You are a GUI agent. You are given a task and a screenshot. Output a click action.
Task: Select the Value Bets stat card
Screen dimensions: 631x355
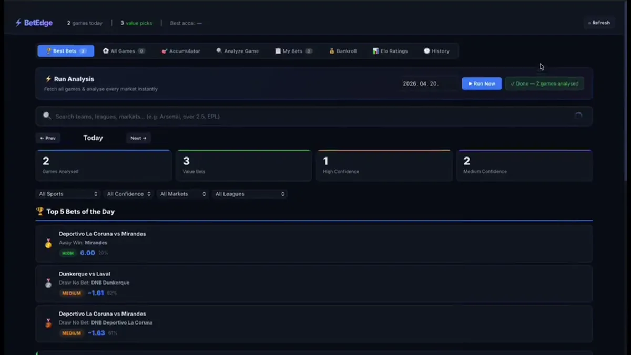(x=244, y=166)
